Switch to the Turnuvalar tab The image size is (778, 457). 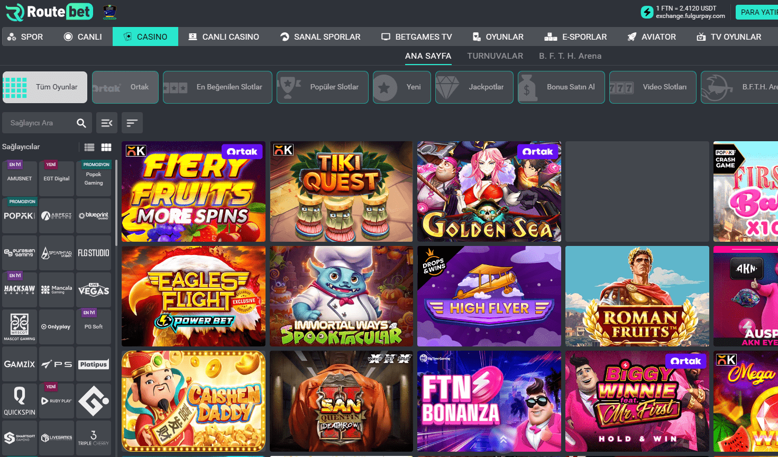click(x=495, y=56)
